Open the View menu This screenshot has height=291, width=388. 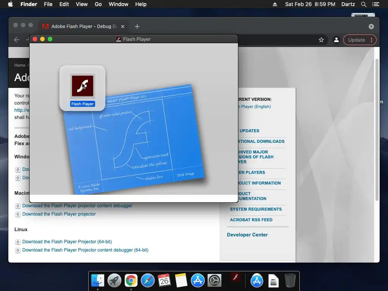[82, 4]
